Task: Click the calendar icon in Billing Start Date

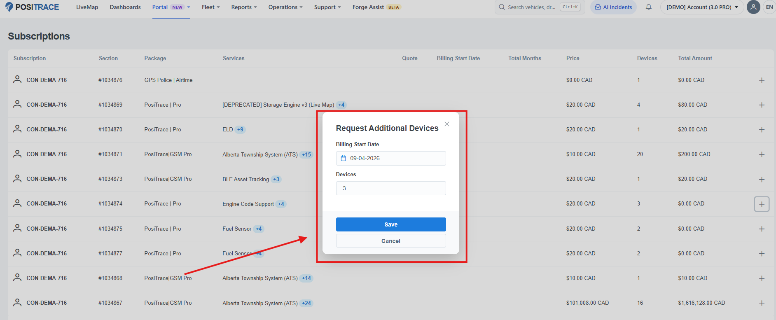Action: 344,158
